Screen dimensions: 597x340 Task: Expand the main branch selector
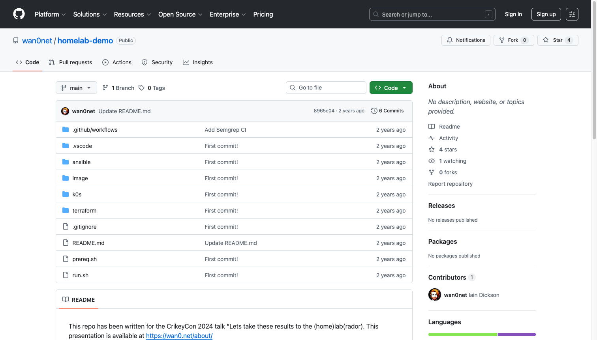76,88
